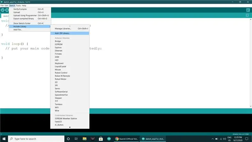Include the Robot Control library
The image size is (252, 142).
click(70, 73)
